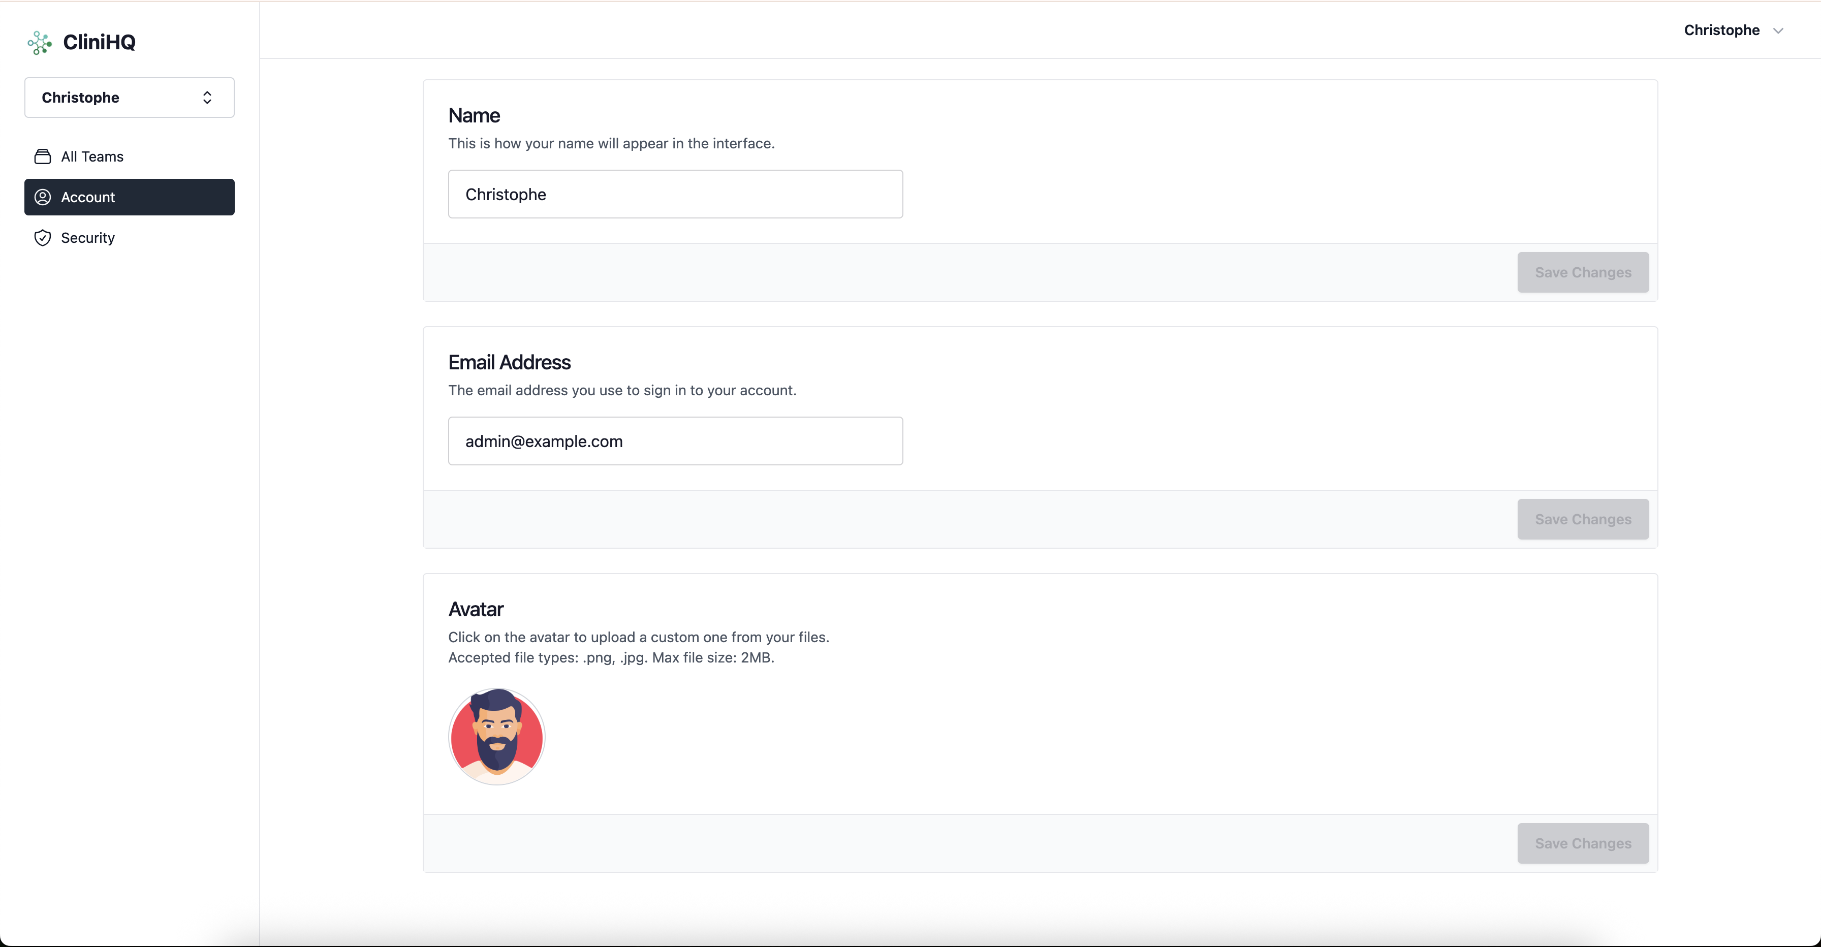Viewport: 1821px width, 947px height.
Task: Click the Avatar section heading
Action: click(476, 609)
